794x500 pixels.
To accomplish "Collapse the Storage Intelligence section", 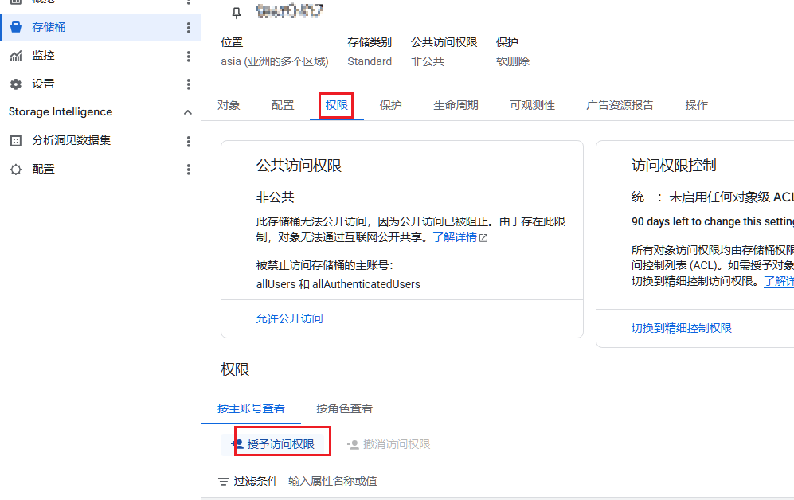I will click(x=188, y=112).
